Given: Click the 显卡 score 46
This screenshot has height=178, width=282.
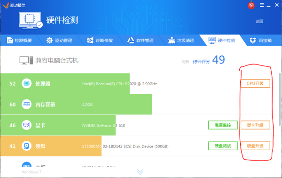Looking at the screenshot, I should point(13,125).
